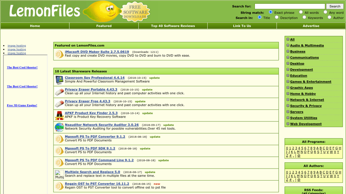Click the Mgosoft PS To PDF Command Line icon

(59, 163)
